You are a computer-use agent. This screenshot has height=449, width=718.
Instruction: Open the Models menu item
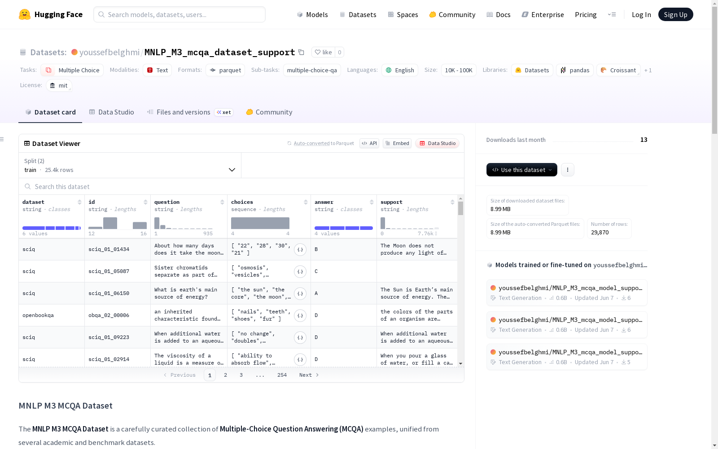click(x=312, y=14)
